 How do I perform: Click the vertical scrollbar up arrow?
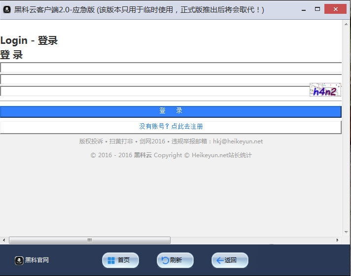pos(346,24)
